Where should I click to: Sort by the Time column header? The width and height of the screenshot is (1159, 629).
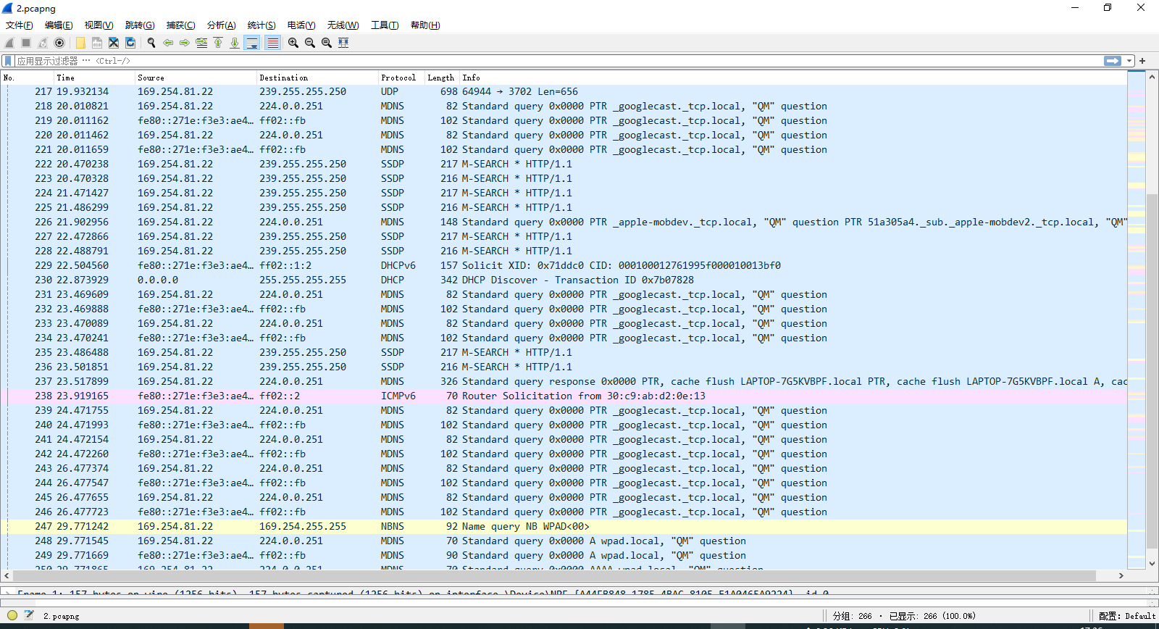click(94, 78)
